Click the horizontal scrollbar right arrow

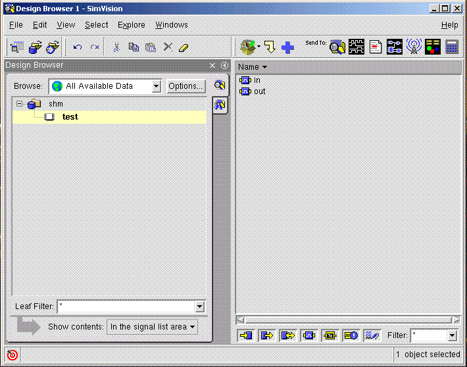[x=456, y=320]
